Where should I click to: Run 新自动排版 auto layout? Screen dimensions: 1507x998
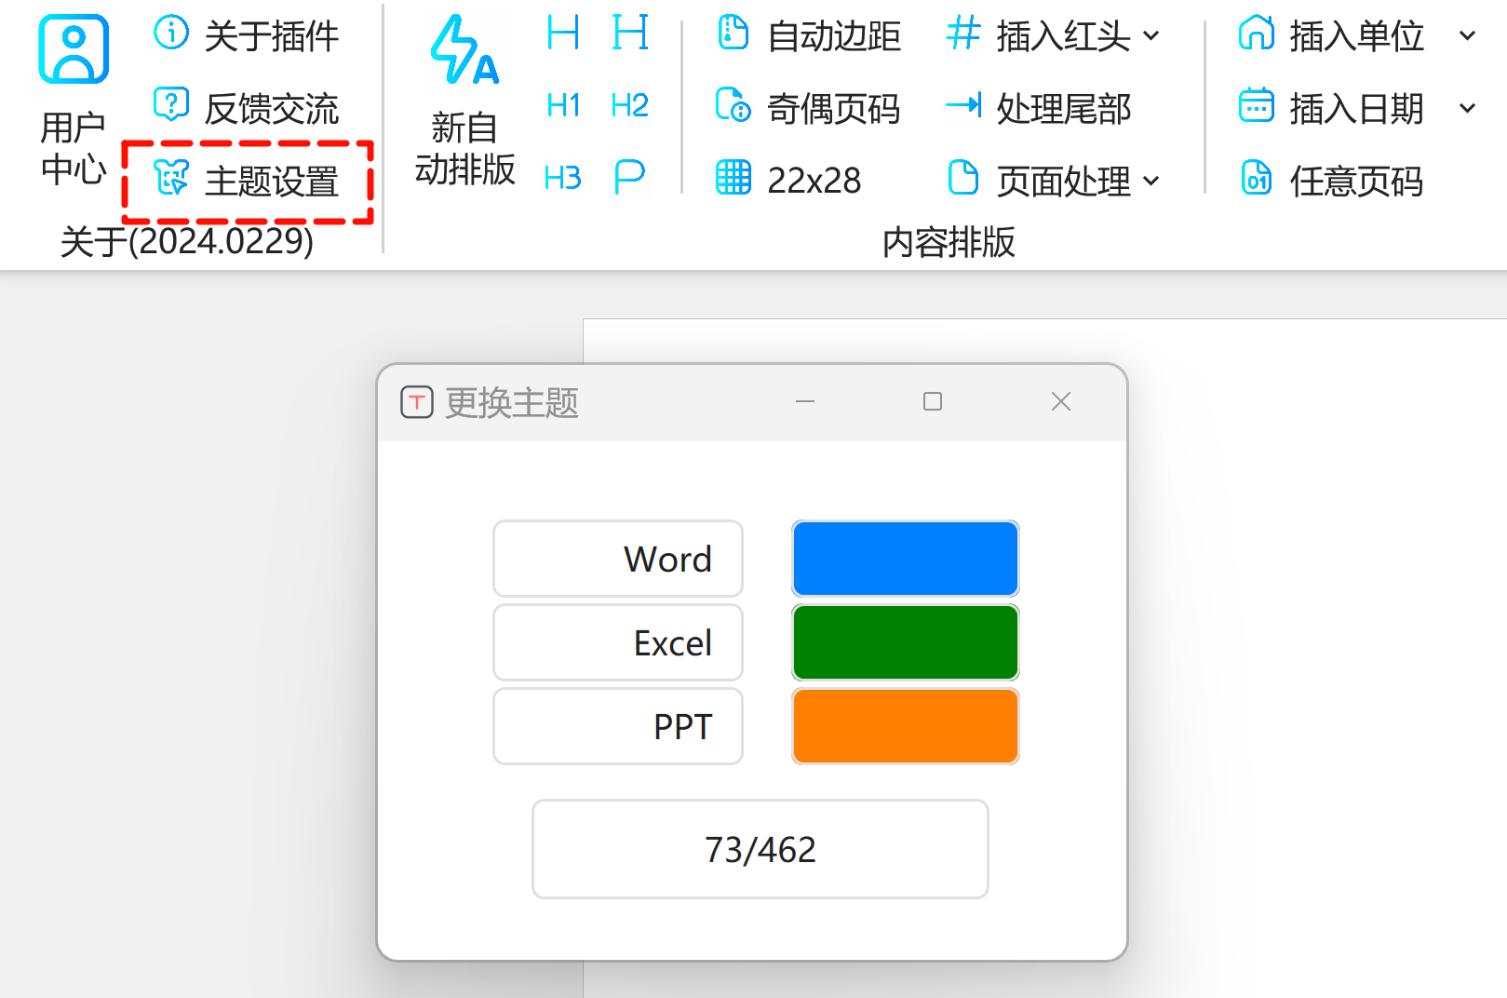[x=464, y=101]
